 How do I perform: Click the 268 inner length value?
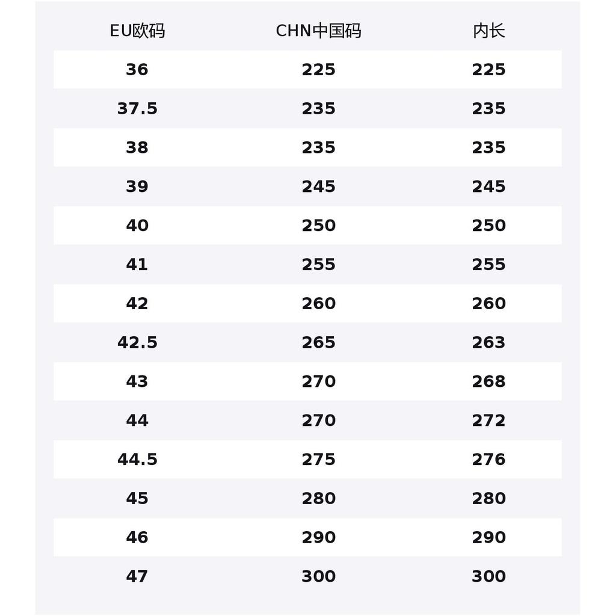tap(488, 381)
